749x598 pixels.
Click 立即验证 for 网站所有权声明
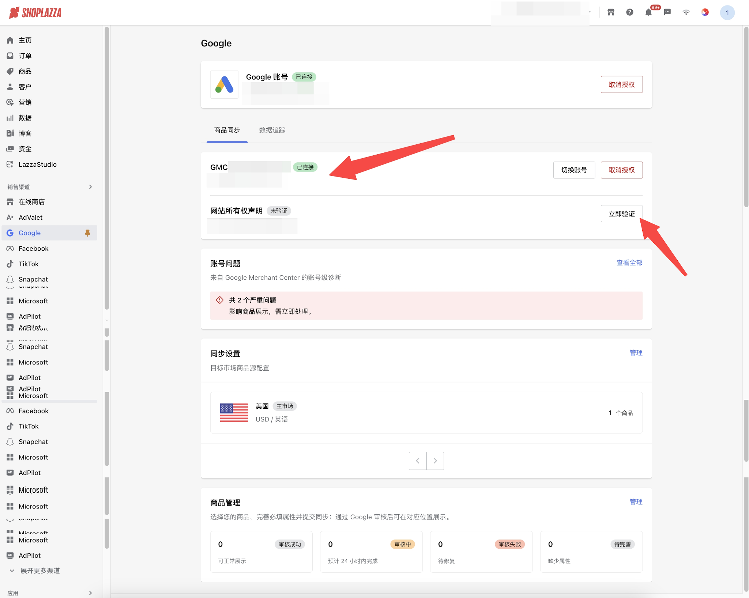(621, 214)
